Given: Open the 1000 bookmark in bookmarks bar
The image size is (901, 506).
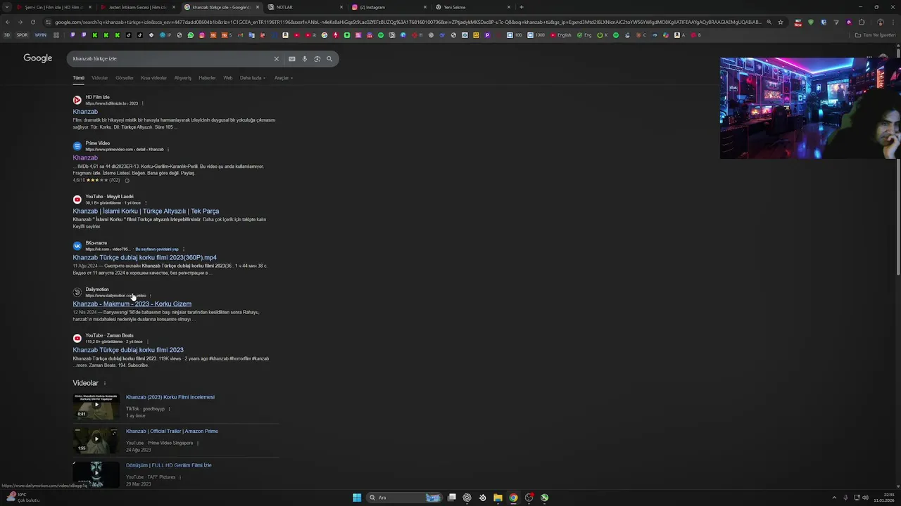Looking at the screenshot, I should (536, 35).
